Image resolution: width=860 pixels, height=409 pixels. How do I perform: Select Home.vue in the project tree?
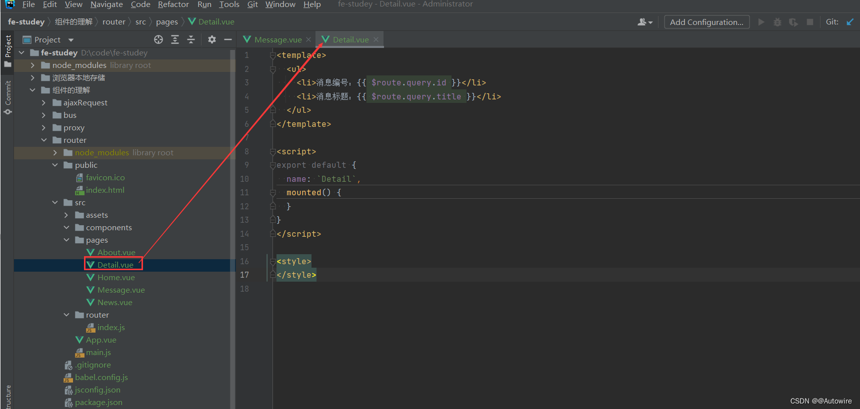pyautogui.click(x=116, y=277)
